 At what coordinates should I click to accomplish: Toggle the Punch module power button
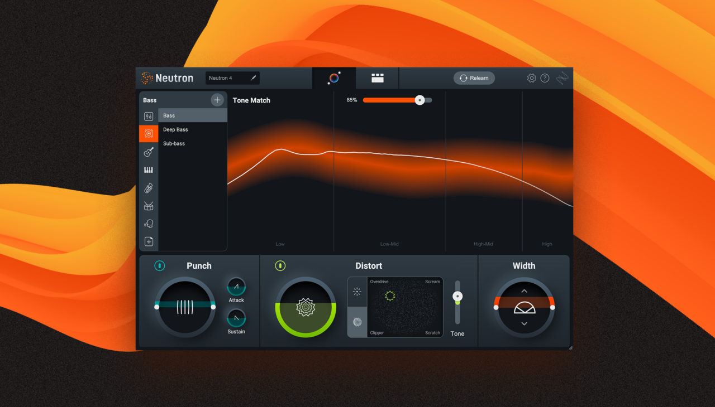(159, 266)
